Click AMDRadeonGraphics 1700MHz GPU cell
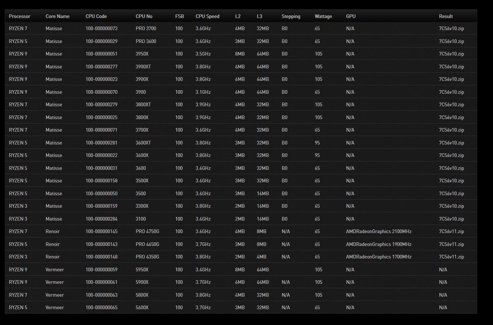The height and width of the screenshot is (325, 493). coord(379,257)
